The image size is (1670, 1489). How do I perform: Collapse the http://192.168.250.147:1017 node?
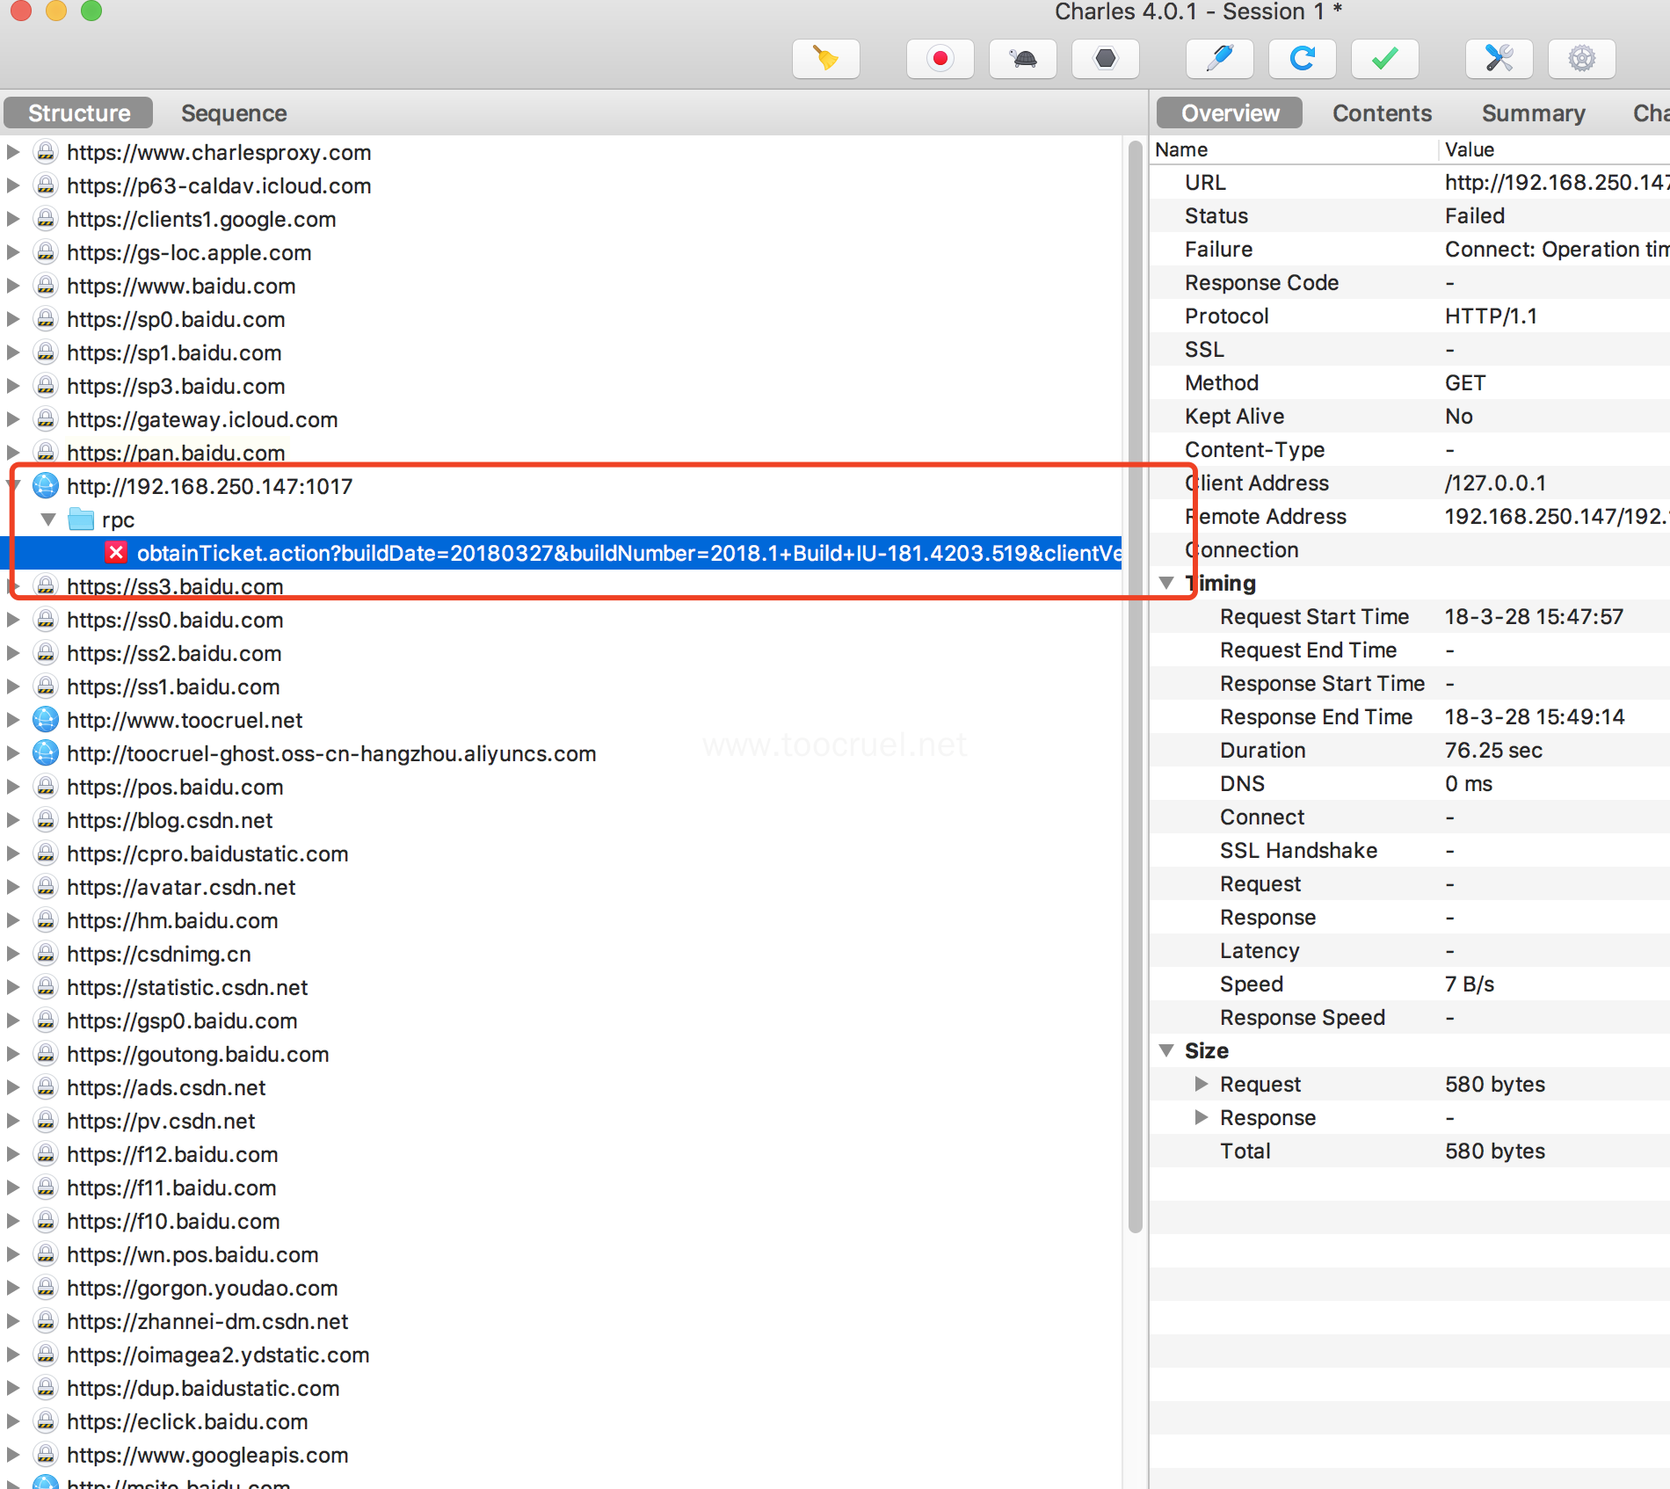coord(12,485)
